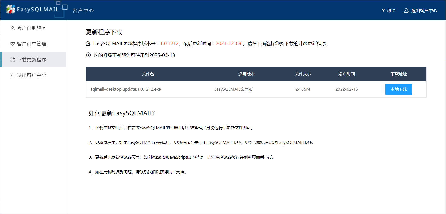This screenshot has width=446, height=214.
Task: Choose 退出客户中心 in the sidebar
Action: (33, 75)
